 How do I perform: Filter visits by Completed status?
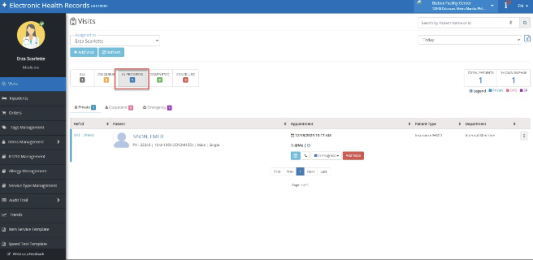159,78
